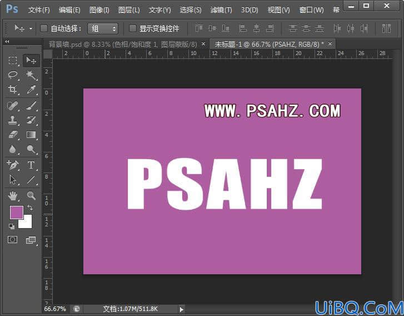Click align left edges icon
Screen dimensions: 404x316
click(x=243, y=28)
